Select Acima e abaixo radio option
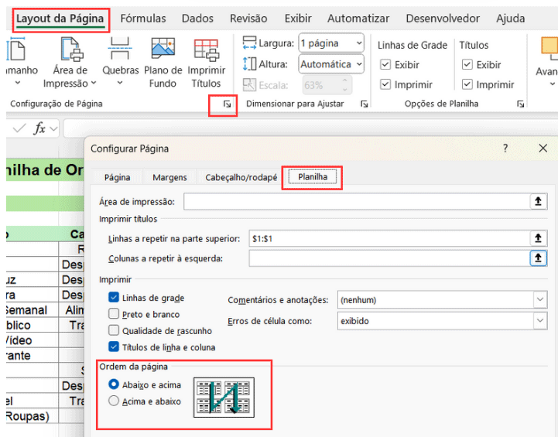This screenshot has height=437, width=558. [x=115, y=401]
